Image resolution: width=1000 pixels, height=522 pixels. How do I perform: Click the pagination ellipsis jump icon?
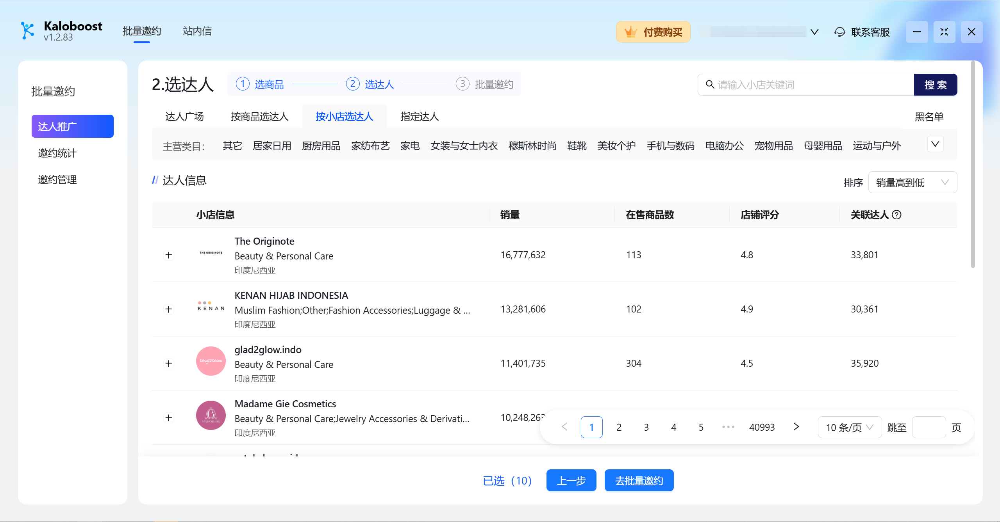[728, 427]
